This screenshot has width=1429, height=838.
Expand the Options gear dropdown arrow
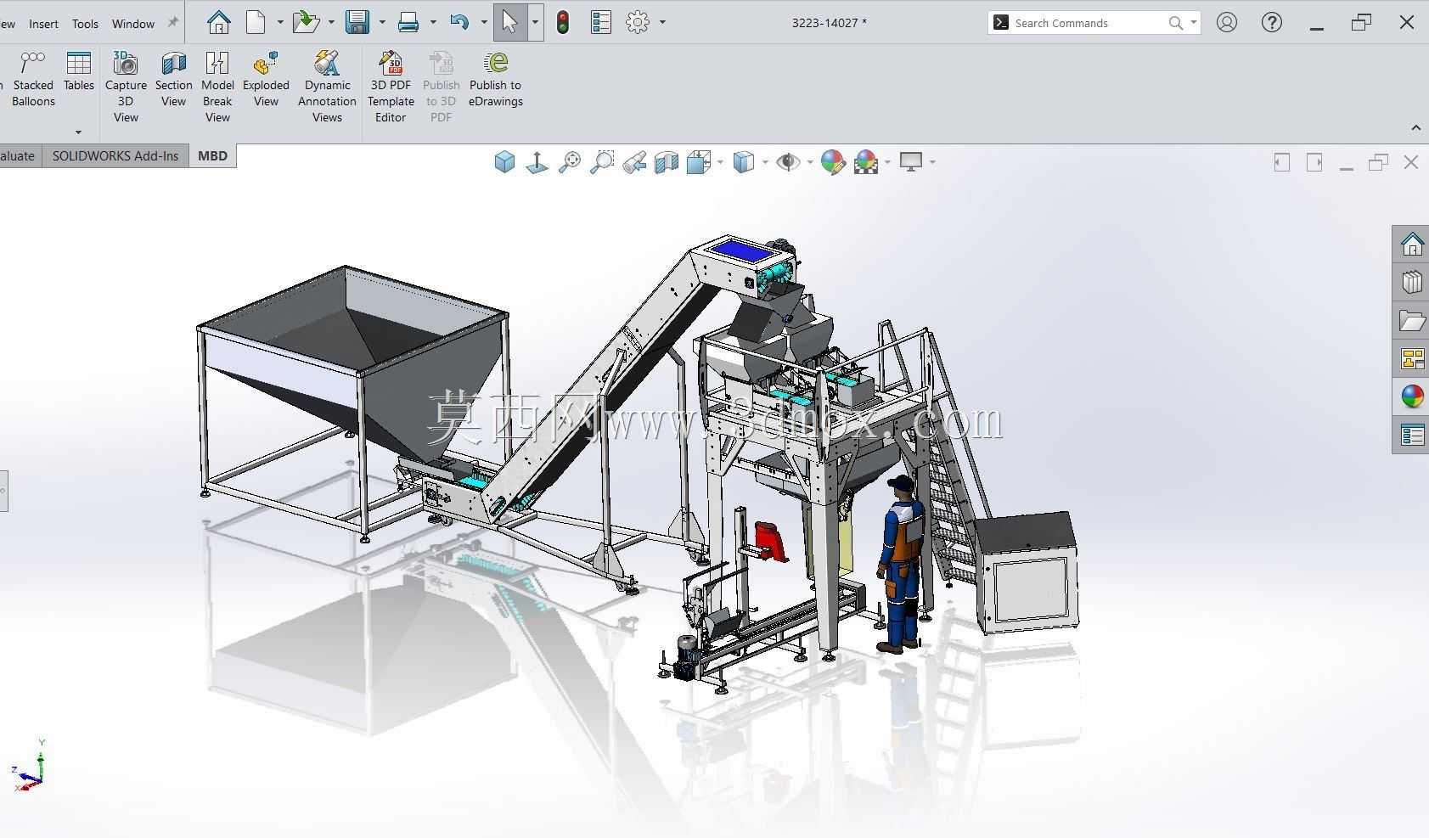point(662,22)
